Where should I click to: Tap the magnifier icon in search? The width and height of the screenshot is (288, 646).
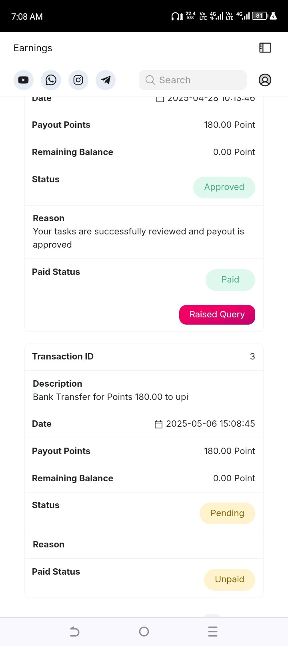coord(150,80)
